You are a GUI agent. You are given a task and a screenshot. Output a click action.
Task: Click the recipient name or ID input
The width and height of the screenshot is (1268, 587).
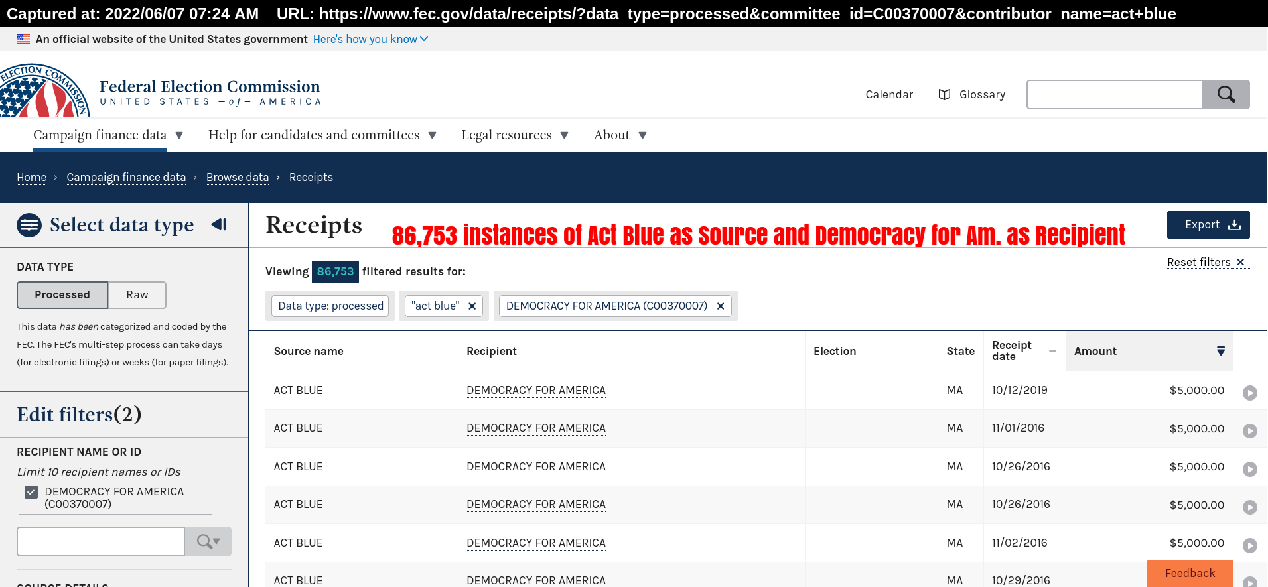(101, 541)
